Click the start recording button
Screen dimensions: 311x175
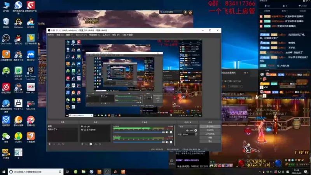210,130
